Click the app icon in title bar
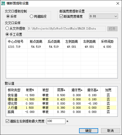 3,3
